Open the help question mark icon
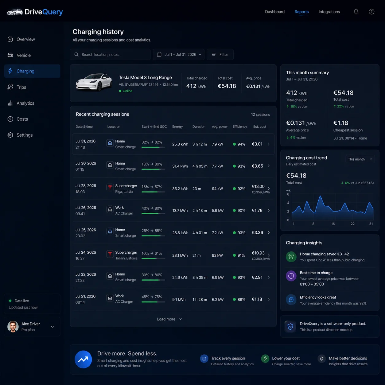This screenshot has height=385, width=385. [x=371, y=12]
